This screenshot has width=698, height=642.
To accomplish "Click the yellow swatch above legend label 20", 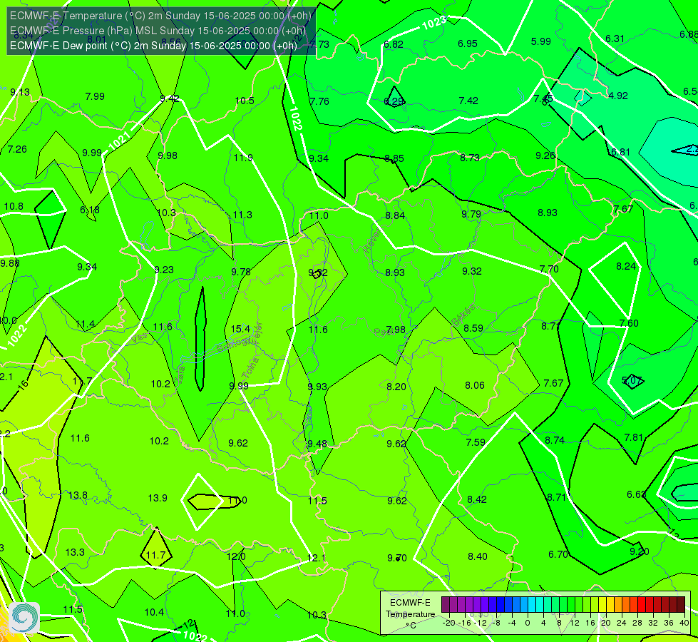I will point(602,605).
